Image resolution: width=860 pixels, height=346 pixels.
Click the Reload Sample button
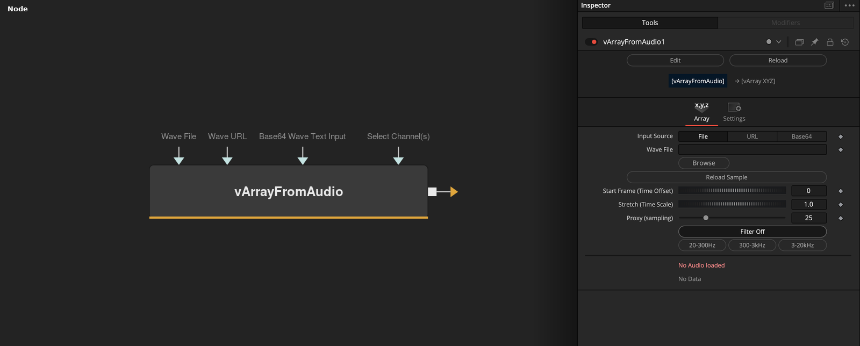[727, 177]
